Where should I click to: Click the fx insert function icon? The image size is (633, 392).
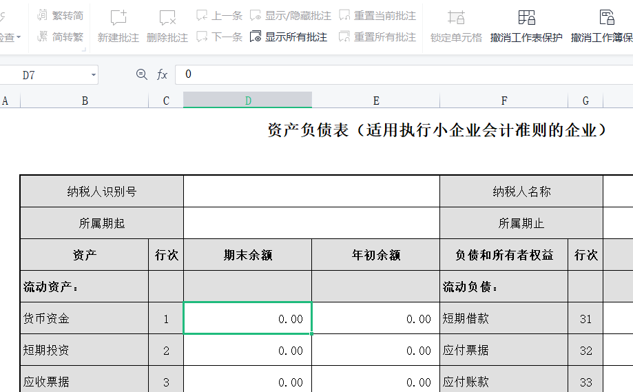162,74
